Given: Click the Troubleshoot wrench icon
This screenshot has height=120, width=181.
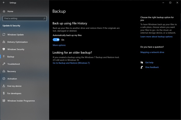Looking at the screenshot, I should click(x=4, y=64).
